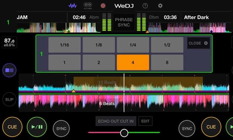The width and height of the screenshot is (233, 140).
Task: Open the ECHO OUT CUT IN transition selector
Action: click(x=116, y=121)
